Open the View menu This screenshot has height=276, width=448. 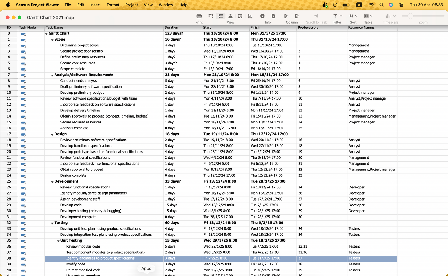coord(148,5)
